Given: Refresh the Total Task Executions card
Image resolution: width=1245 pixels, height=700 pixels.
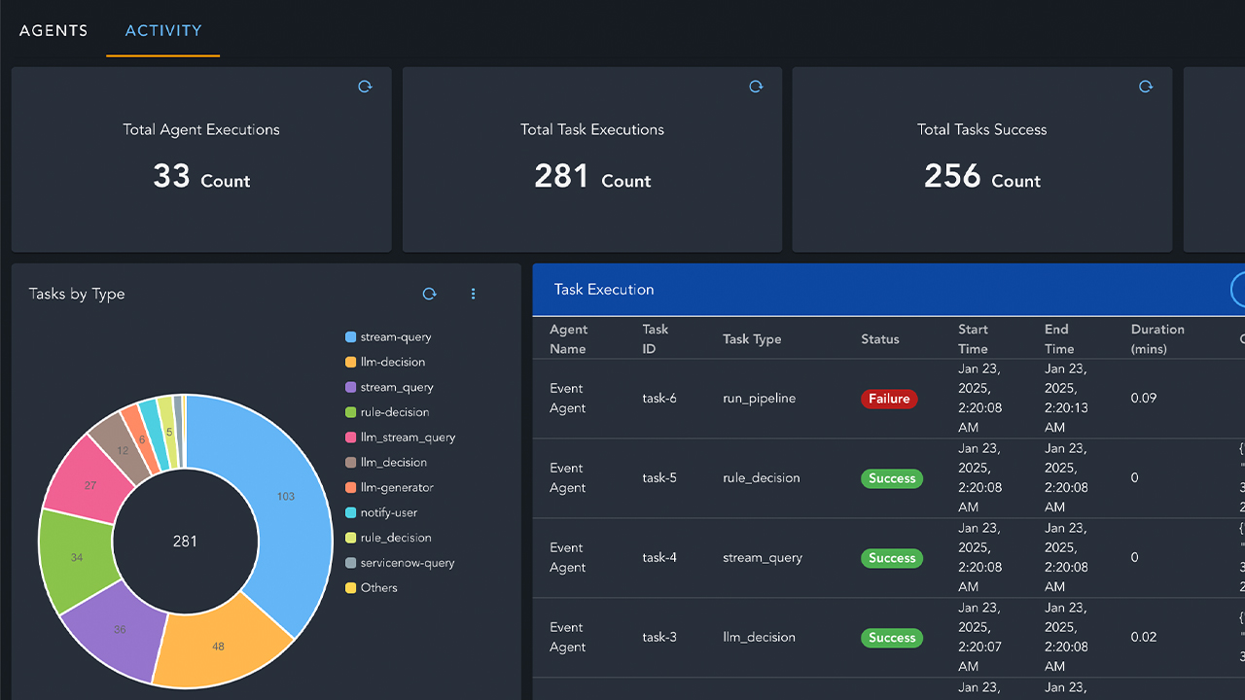Looking at the screenshot, I should [756, 87].
